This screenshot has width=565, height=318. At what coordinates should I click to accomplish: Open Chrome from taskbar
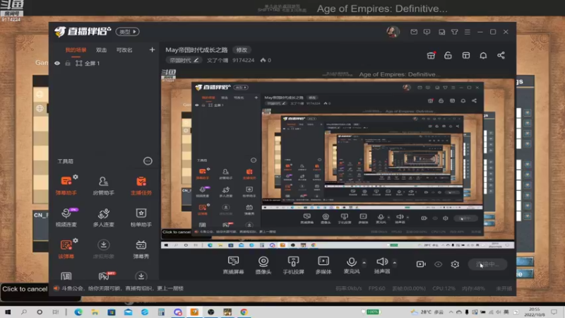pyautogui.click(x=244, y=312)
